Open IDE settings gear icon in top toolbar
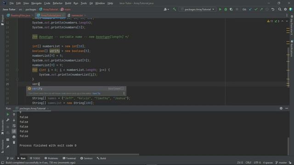This screenshot has width=294, height=165. (285, 9)
